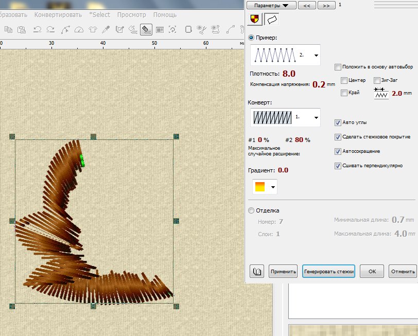The image size is (418, 336).
Task: Open the Просмотр menu
Action: [131, 15]
